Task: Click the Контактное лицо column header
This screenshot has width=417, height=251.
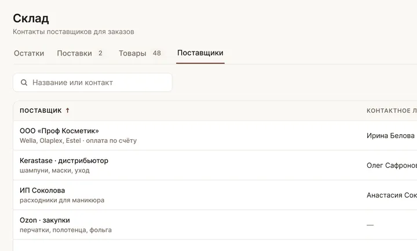Action: [x=392, y=111]
